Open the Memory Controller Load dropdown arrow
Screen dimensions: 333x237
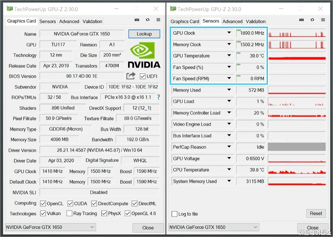(x=229, y=113)
